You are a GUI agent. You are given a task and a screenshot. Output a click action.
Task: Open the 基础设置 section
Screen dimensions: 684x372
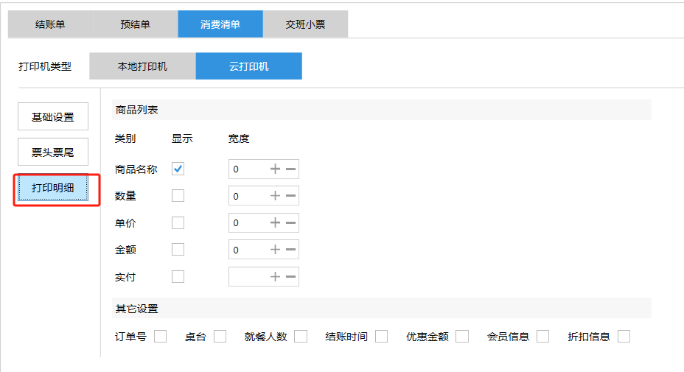pos(52,117)
